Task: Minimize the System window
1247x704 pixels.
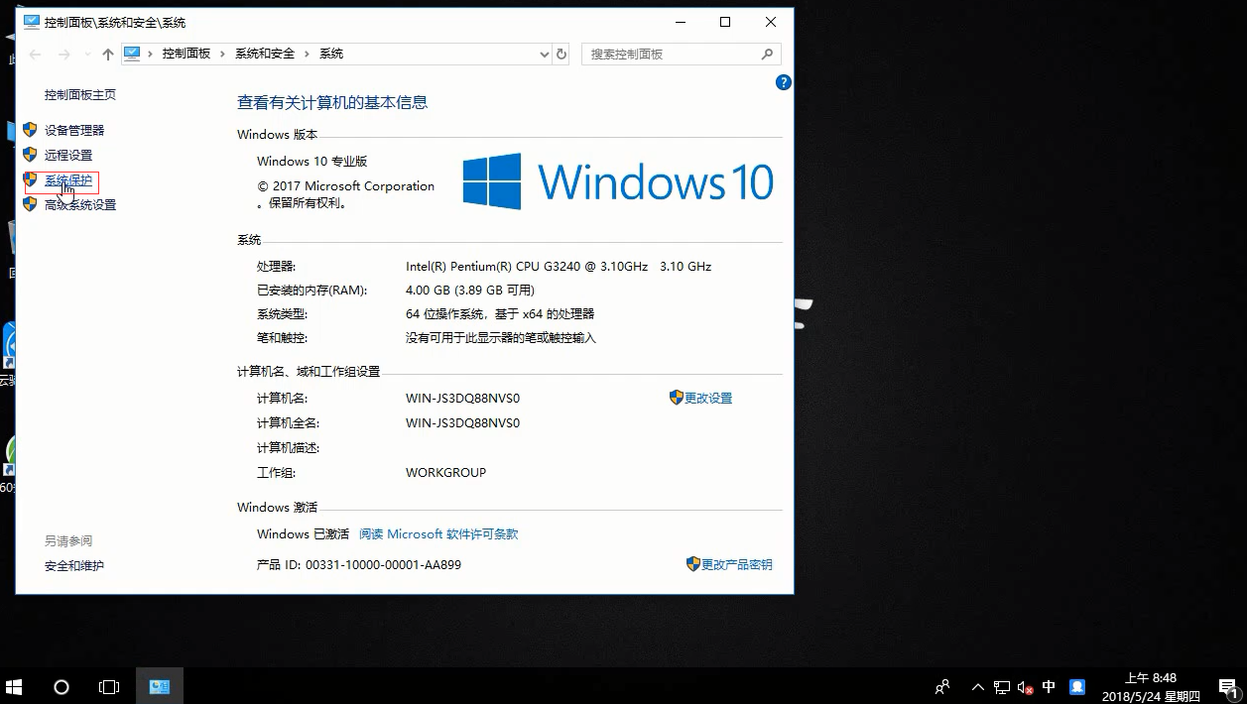Action: 680,22
